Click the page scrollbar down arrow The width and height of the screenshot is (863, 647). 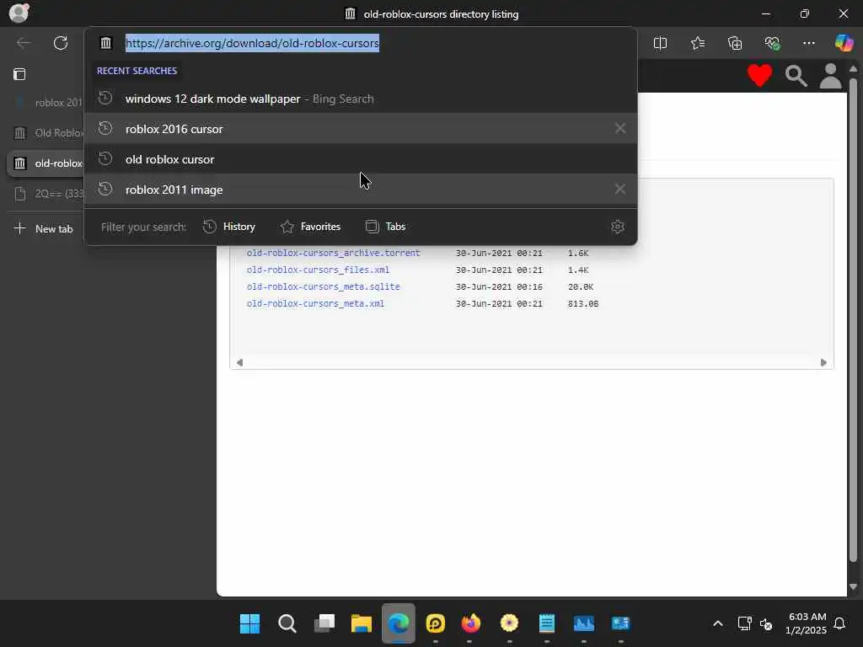pos(853,587)
